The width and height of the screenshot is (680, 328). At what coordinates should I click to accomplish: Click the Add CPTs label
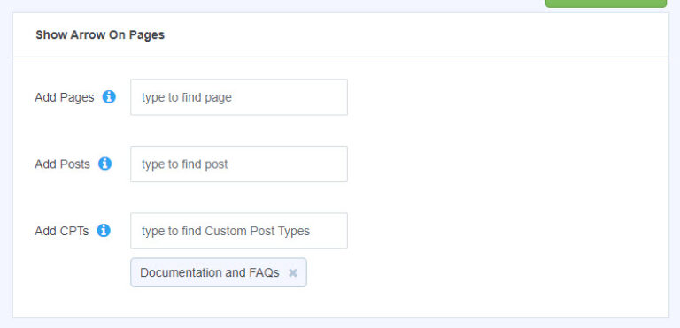pyautogui.click(x=62, y=231)
